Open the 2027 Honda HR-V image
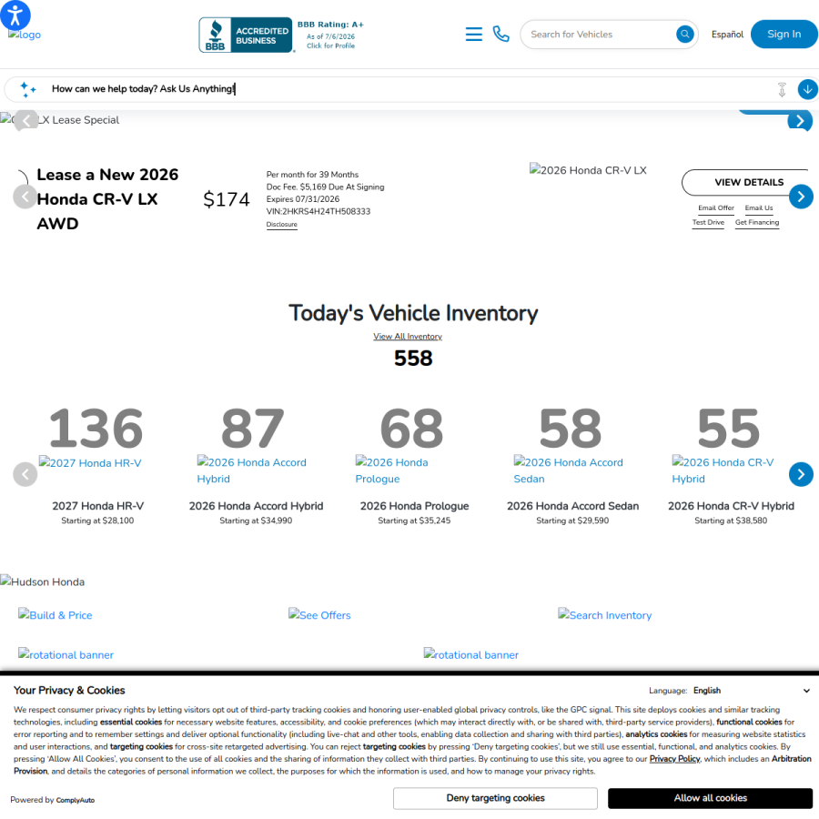819x819 pixels. coord(90,463)
